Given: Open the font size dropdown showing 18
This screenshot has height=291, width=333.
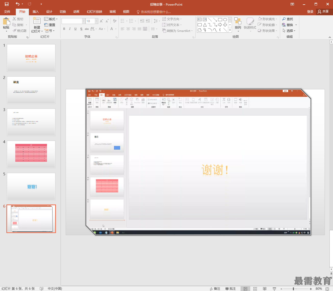Looking at the screenshot, I should [x=97, y=21].
